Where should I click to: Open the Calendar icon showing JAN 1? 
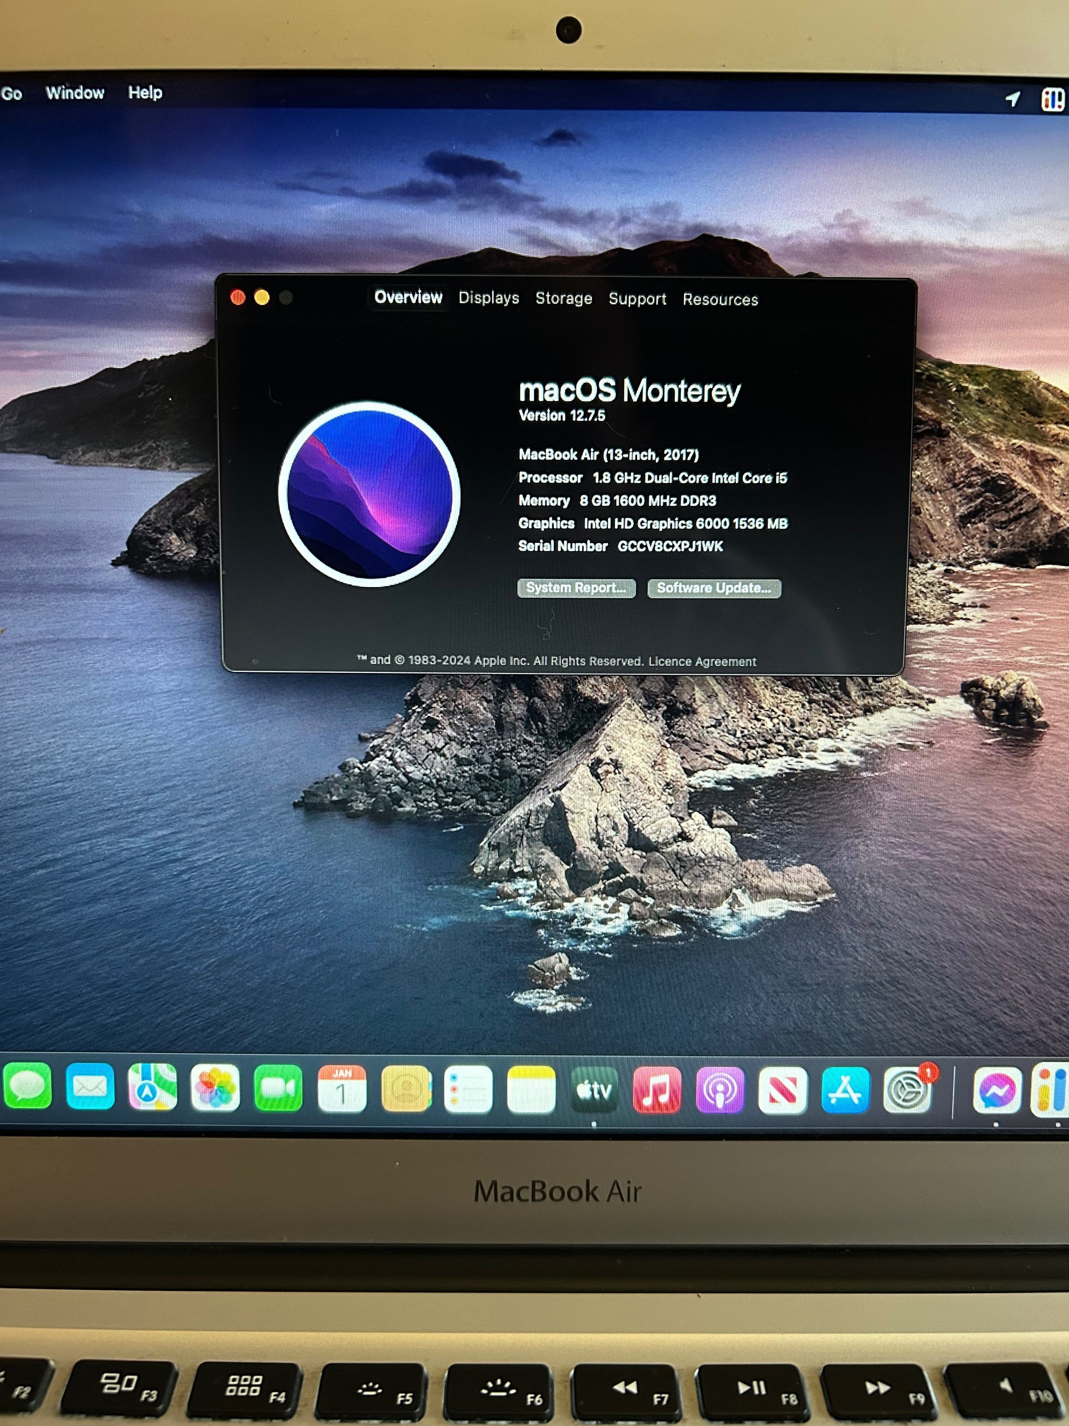[x=341, y=1090]
